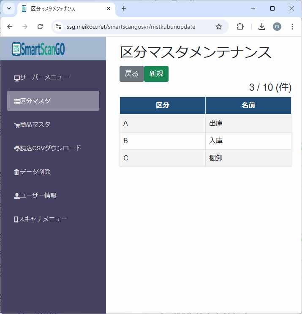
Task: Select the row cell A
Action: pos(163,123)
